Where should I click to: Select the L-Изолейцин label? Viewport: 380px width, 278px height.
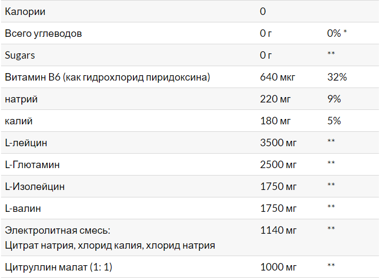[x=35, y=186]
